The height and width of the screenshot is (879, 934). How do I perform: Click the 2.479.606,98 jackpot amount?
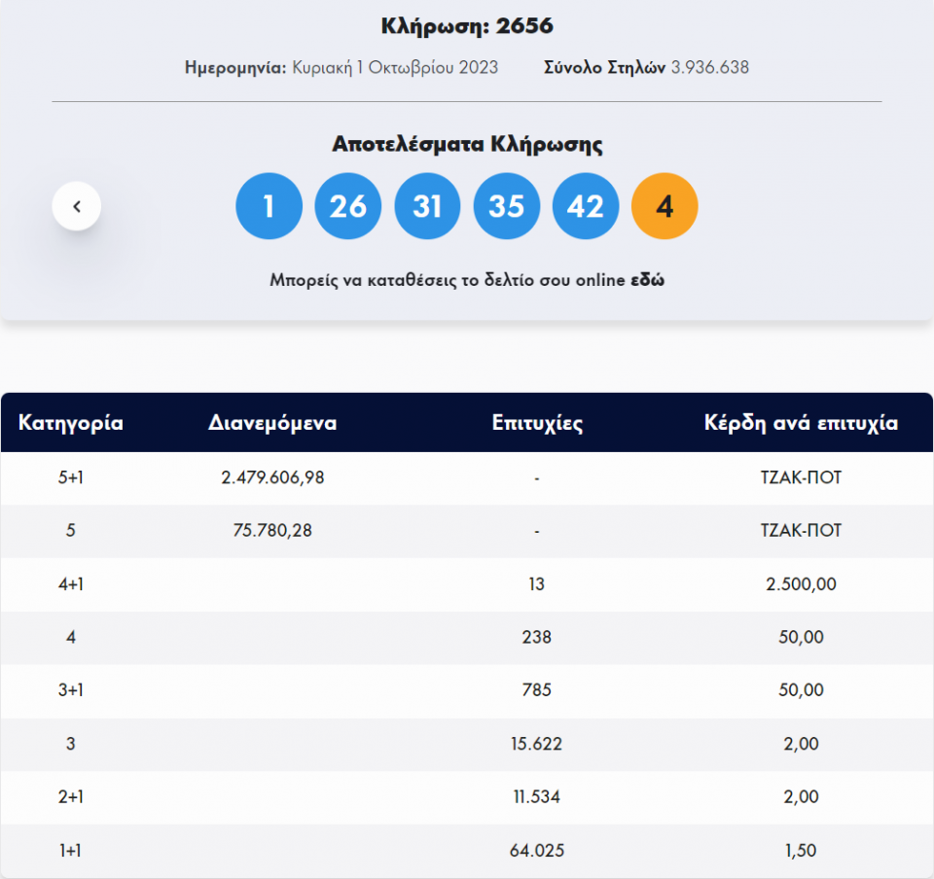(272, 478)
